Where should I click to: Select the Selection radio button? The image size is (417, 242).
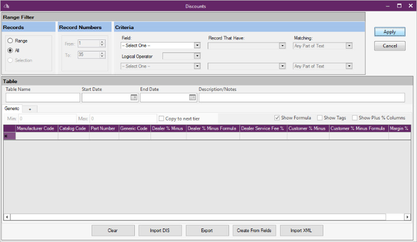(10, 60)
